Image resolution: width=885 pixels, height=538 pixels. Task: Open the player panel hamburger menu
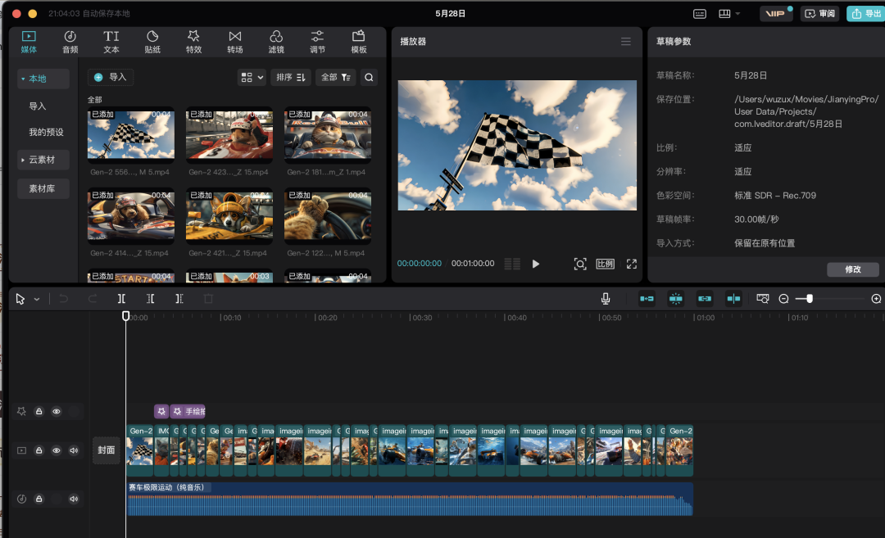[x=625, y=41]
